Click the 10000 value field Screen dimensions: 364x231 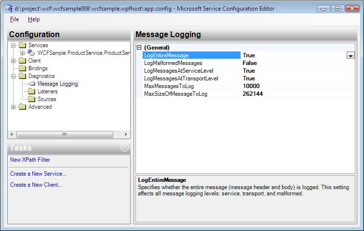pyautogui.click(x=298, y=86)
